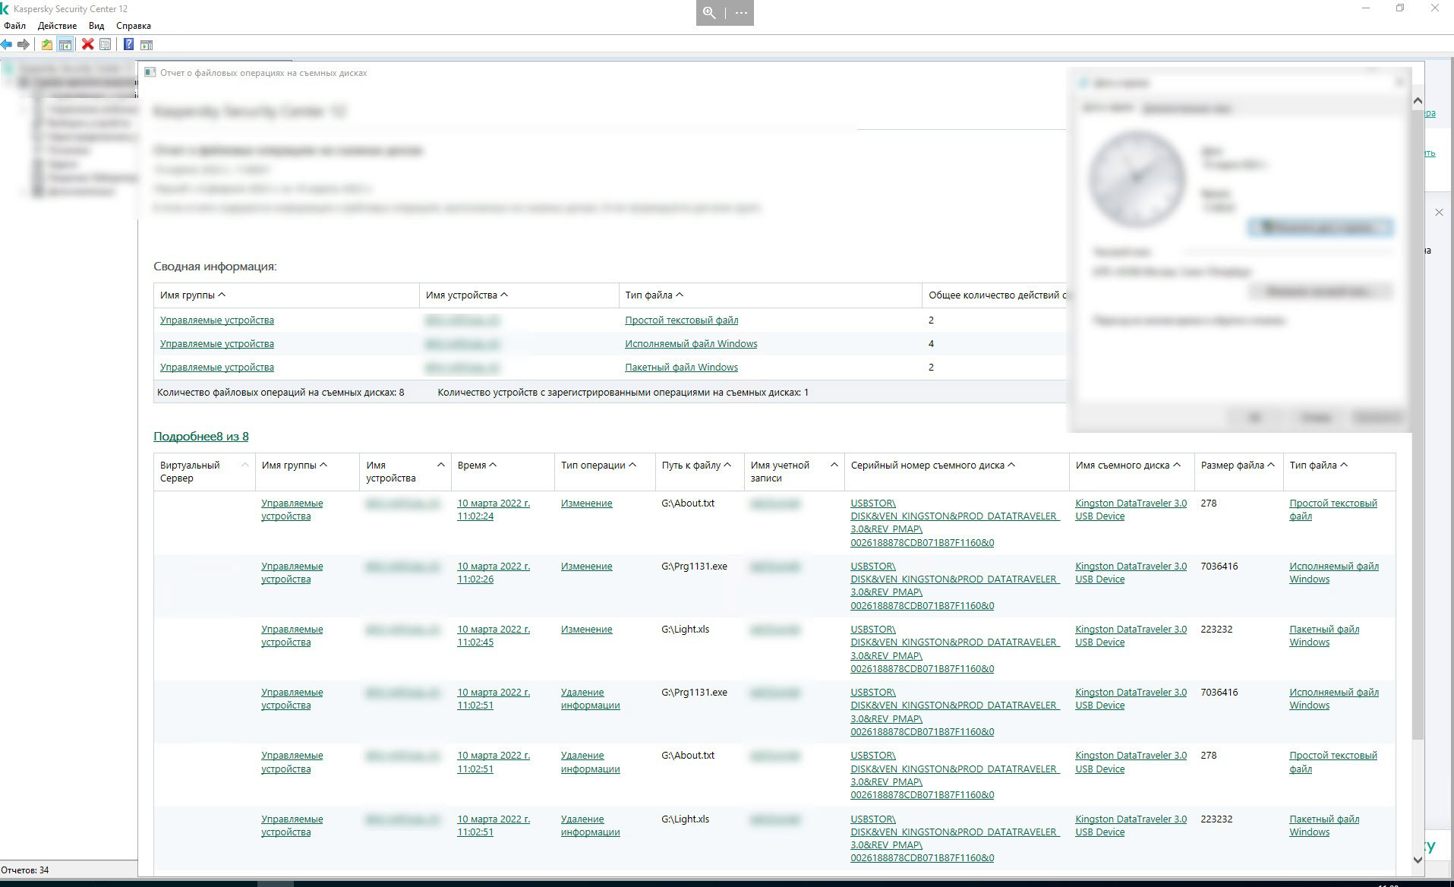Select path text 'G:\About.txt' in the Изменение row
The width and height of the screenshot is (1454, 887).
click(x=688, y=503)
